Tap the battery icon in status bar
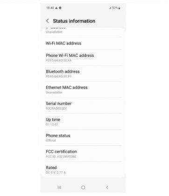Viewport: 169px width, 196px height. click(x=120, y=8)
